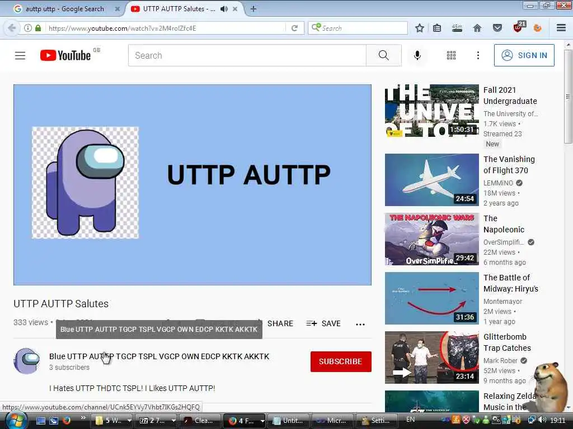This screenshot has width=573, height=429.
Task: Expand the 7-Zip taskbar group dropdown
Action: (x=173, y=421)
